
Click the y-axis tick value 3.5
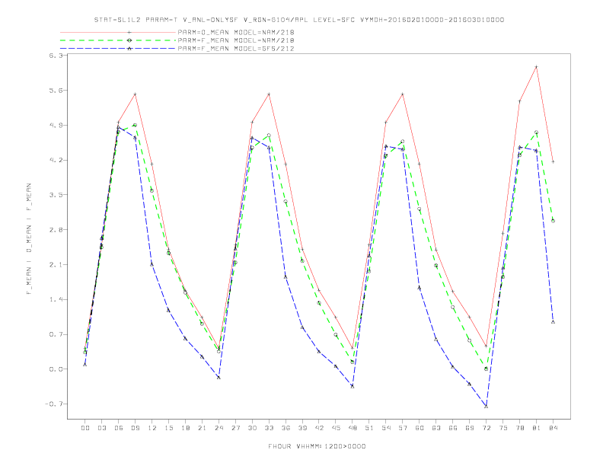(55, 195)
